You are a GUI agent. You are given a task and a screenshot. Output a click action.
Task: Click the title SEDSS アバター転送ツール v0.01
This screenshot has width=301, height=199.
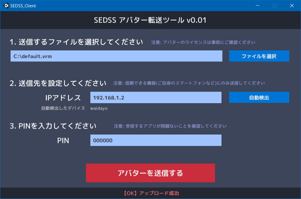(x=150, y=20)
